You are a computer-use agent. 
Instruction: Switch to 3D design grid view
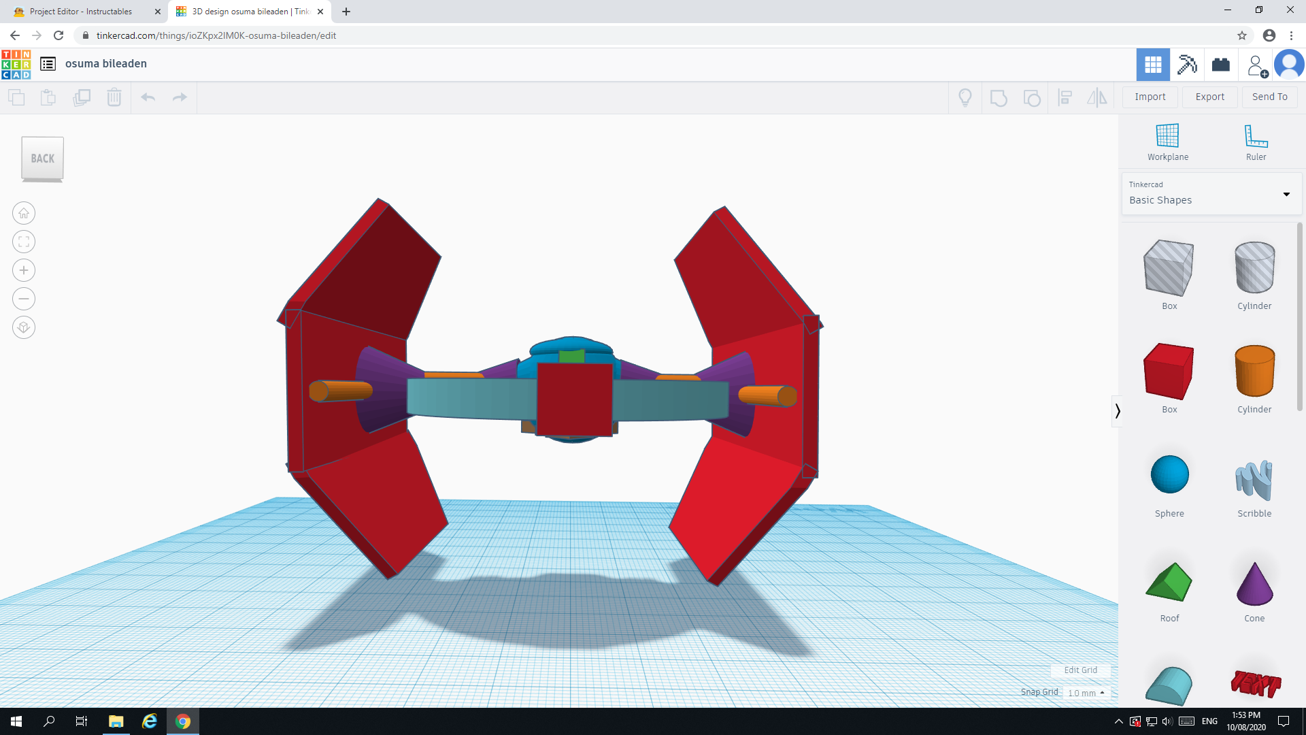1153,65
